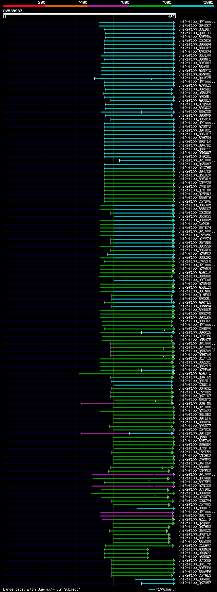The height and width of the screenshot is (592, 217).
Task: Select hit label UniRef100_Q7XKU9
Action: 195,561
